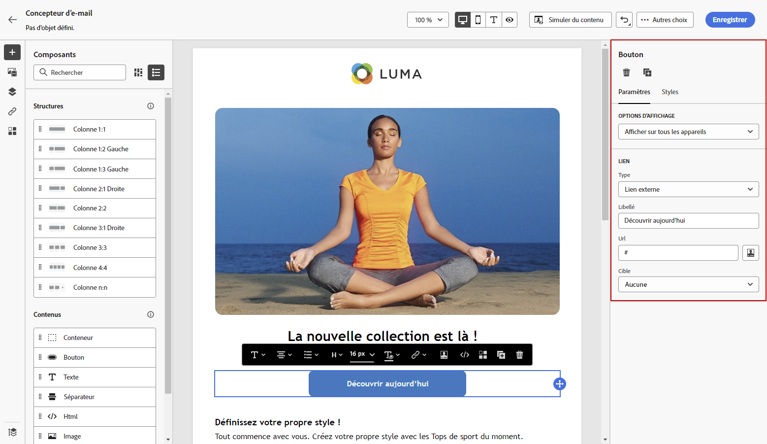This screenshot has width=767, height=444.
Task: Select the Colonne 1:2 Gauche structure
Action: pos(95,149)
